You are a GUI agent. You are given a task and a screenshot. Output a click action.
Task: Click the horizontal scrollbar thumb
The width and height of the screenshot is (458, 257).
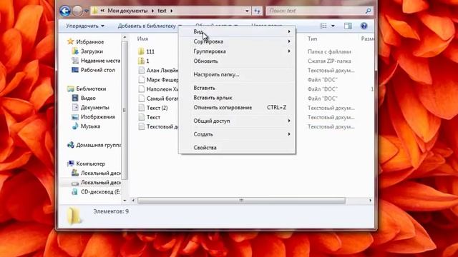(x=241, y=201)
